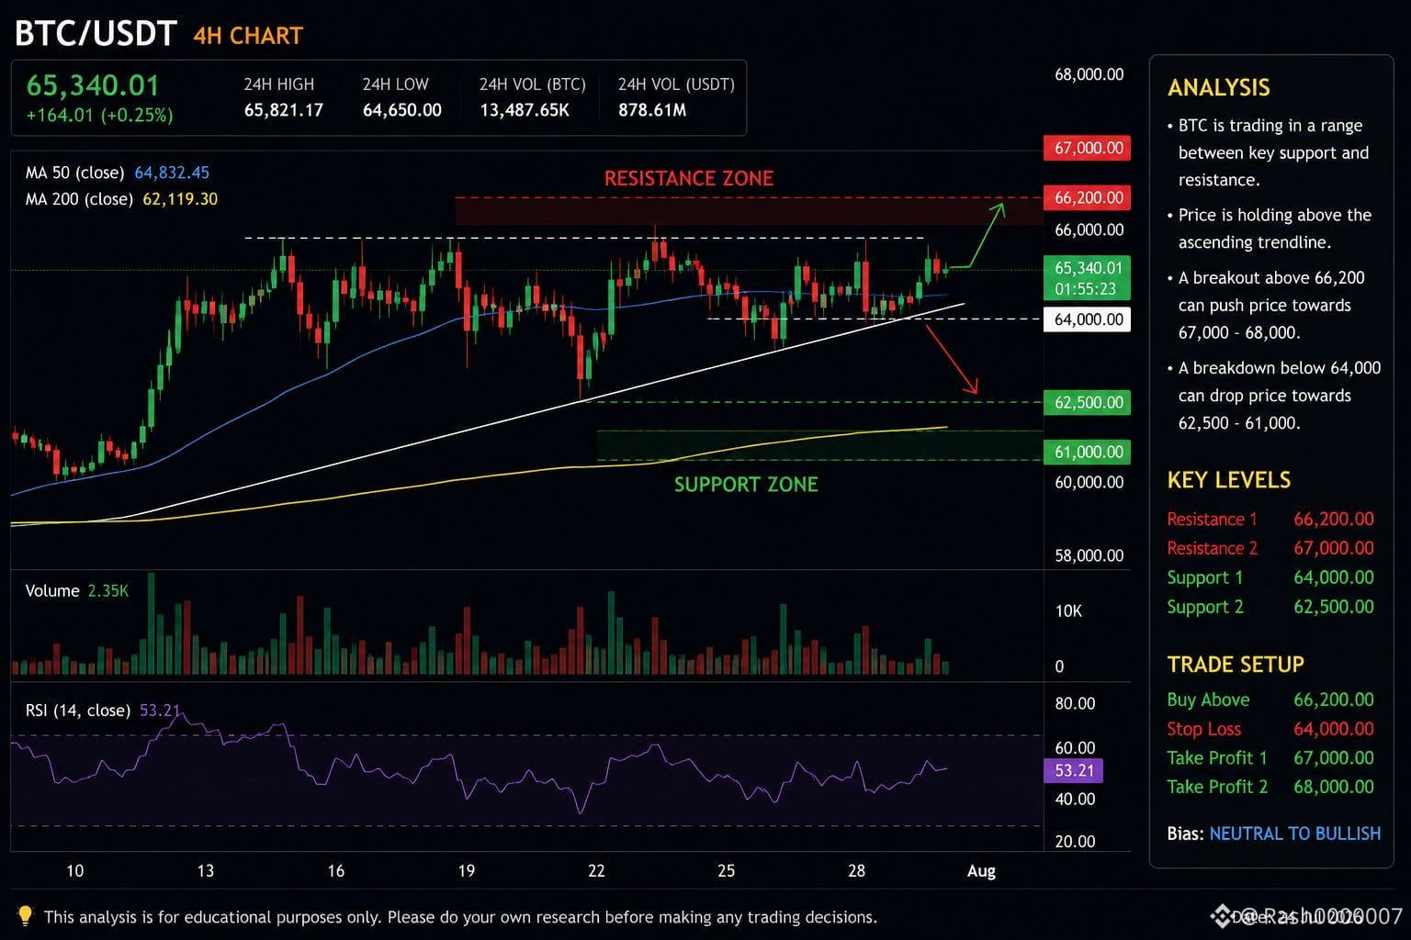Image resolution: width=1411 pixels, height=940 pixels.
Task: Click the NEUTRAL TO BULLISH bias text
Action: click(1295, 834)
